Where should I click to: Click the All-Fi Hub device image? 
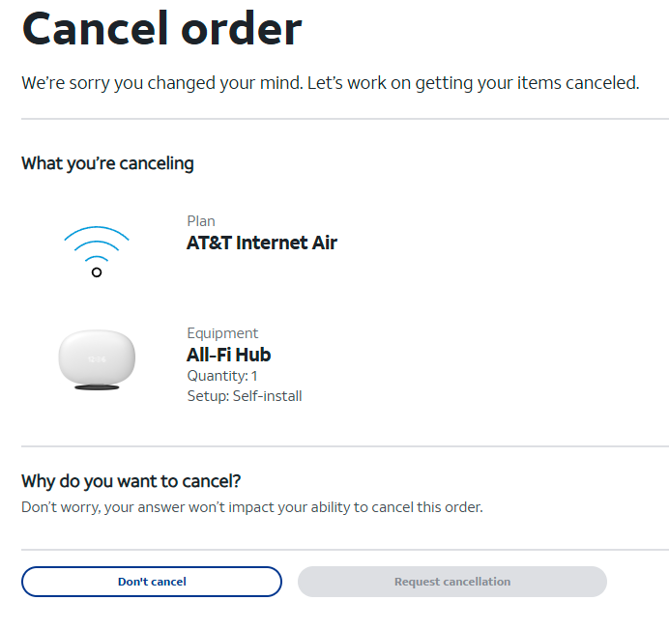click(x=97, y=359)
